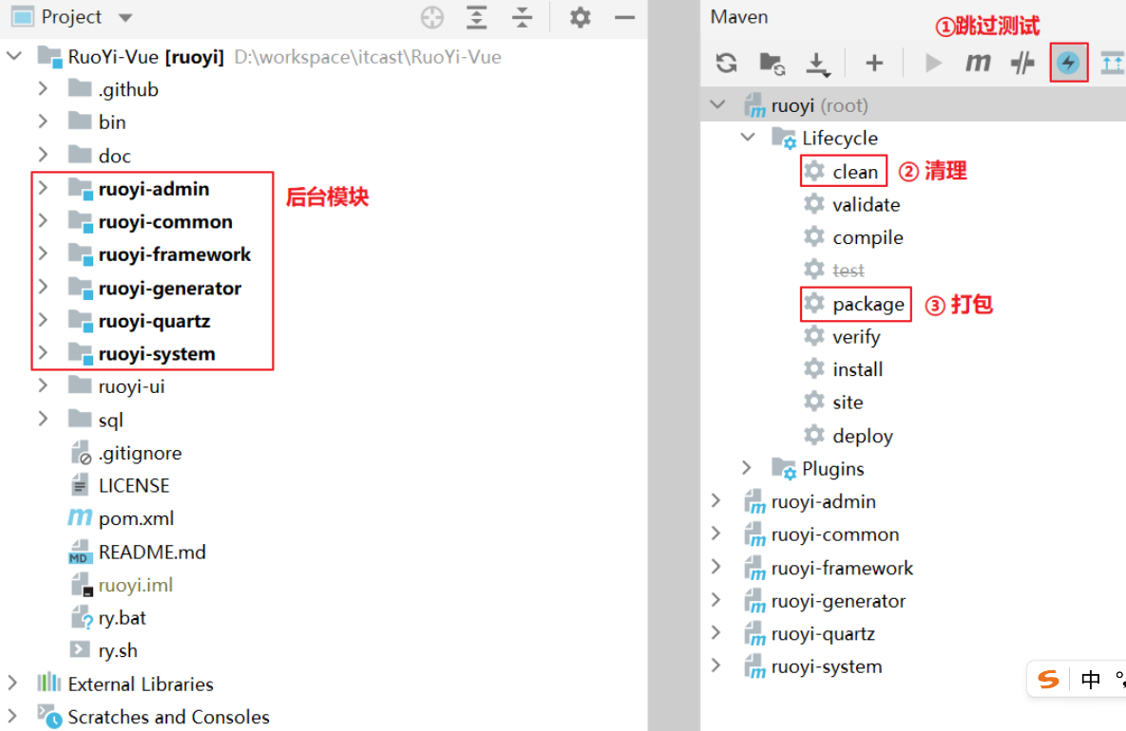Viewport: 1126px width, 731px height.
Task: Click the Maven Run play icon
Action: point(933,63)
